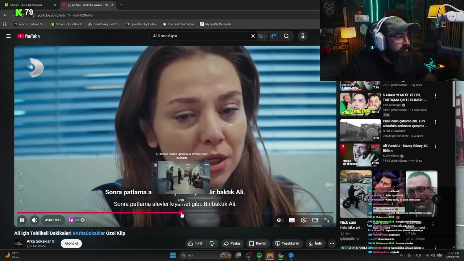
Task: Dislike the video
Action: pyautogui.click(x=212, y=243)
